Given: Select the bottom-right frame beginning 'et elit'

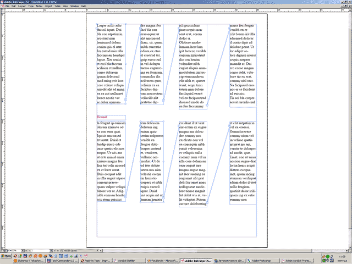Looking at the screenshot, I should 243,163.
